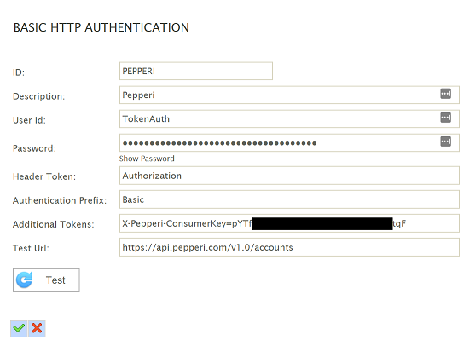Click the Authentication Prefix Basic field
Image resolution: width=475 pixels, height=346 pixels.
[x=289, y=199]
